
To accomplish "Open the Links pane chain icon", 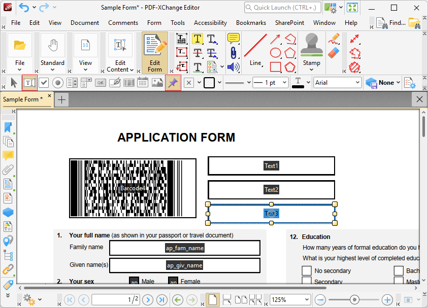I will (x=8, y=269).
